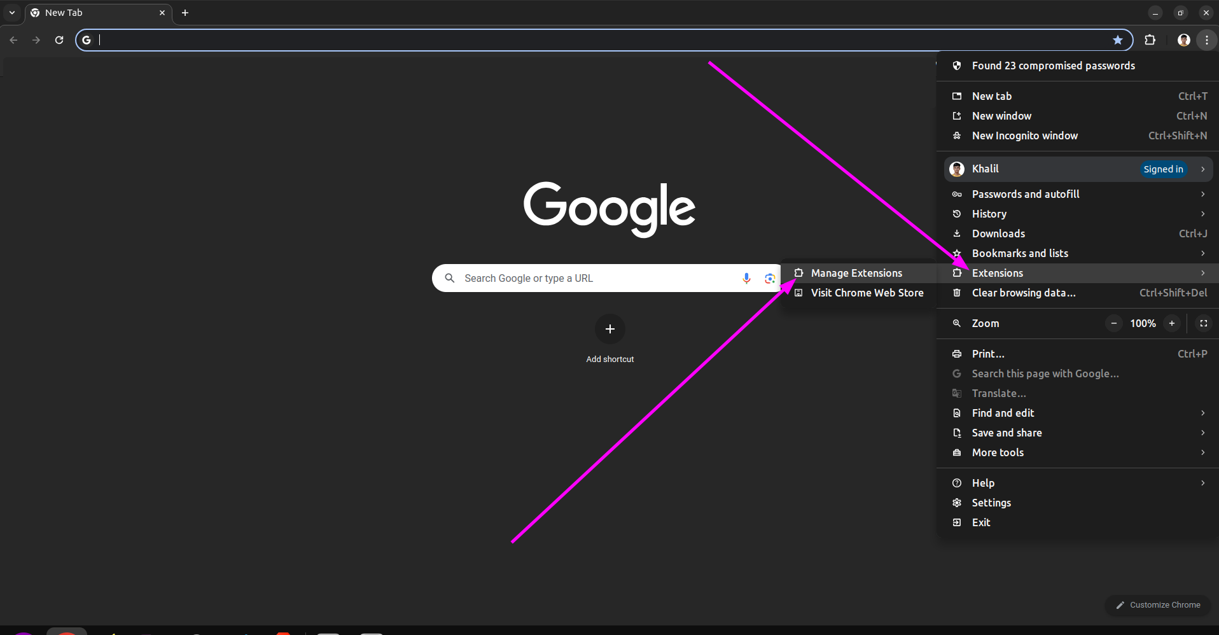This screenshot has width=1219, height=635.
Task: Open a new tab with plus button
Action: [x=185, y=13]
